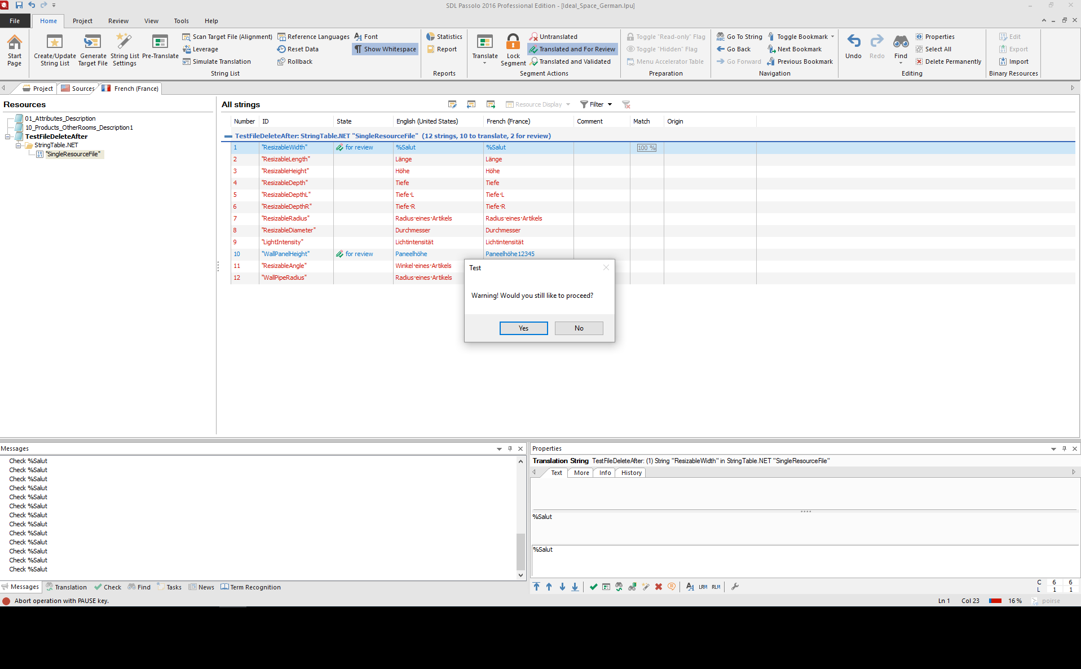
Task: Click the Rollback icon
Action: pos(295,61)
